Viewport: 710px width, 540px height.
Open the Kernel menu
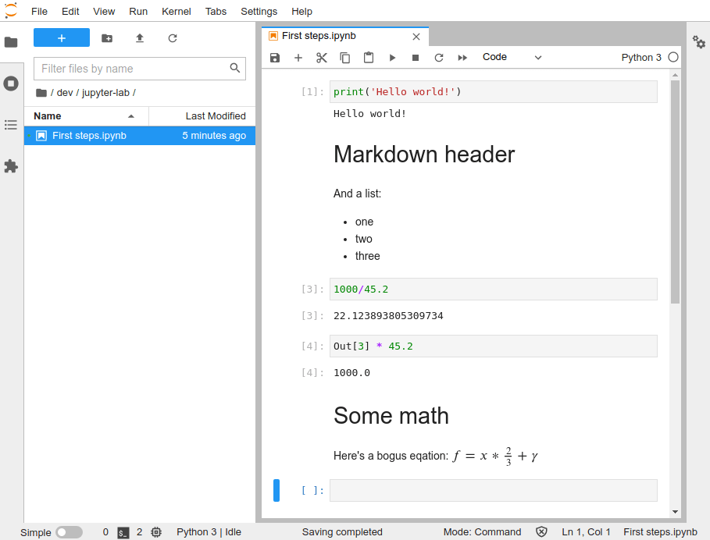[x=176, y=11]
